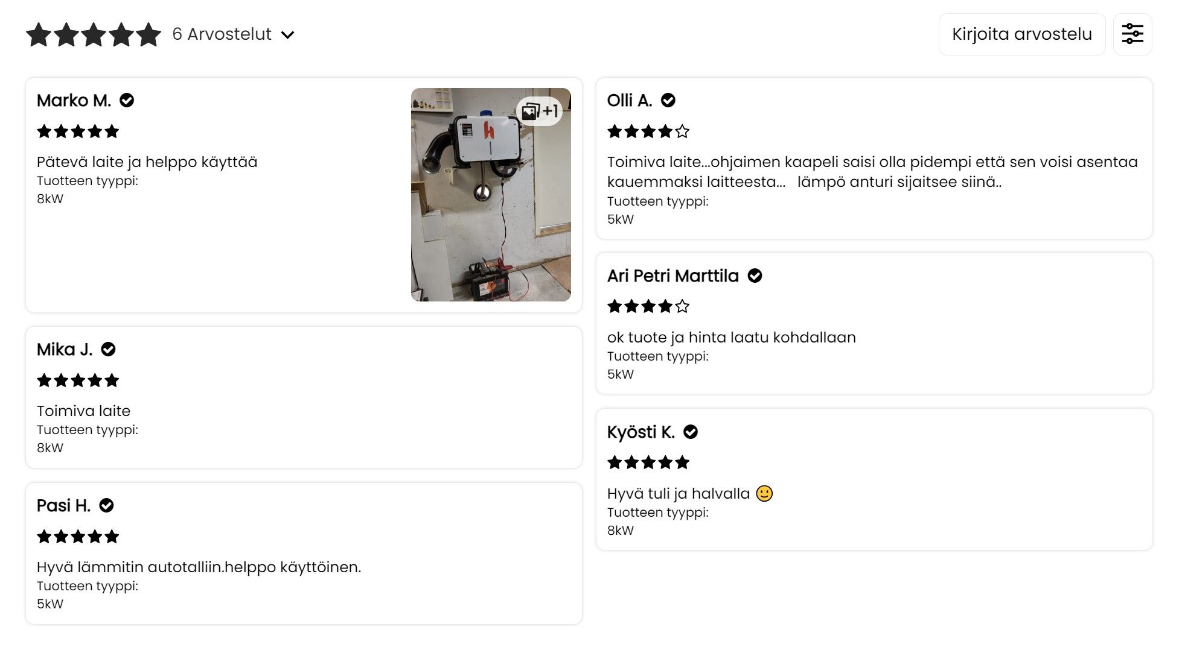The width and height of the screenshot is (1182, 653).
Task: Open Marko M.'s heater photo thumbnail
Action: pyautogui.click(x=490, y=205)
